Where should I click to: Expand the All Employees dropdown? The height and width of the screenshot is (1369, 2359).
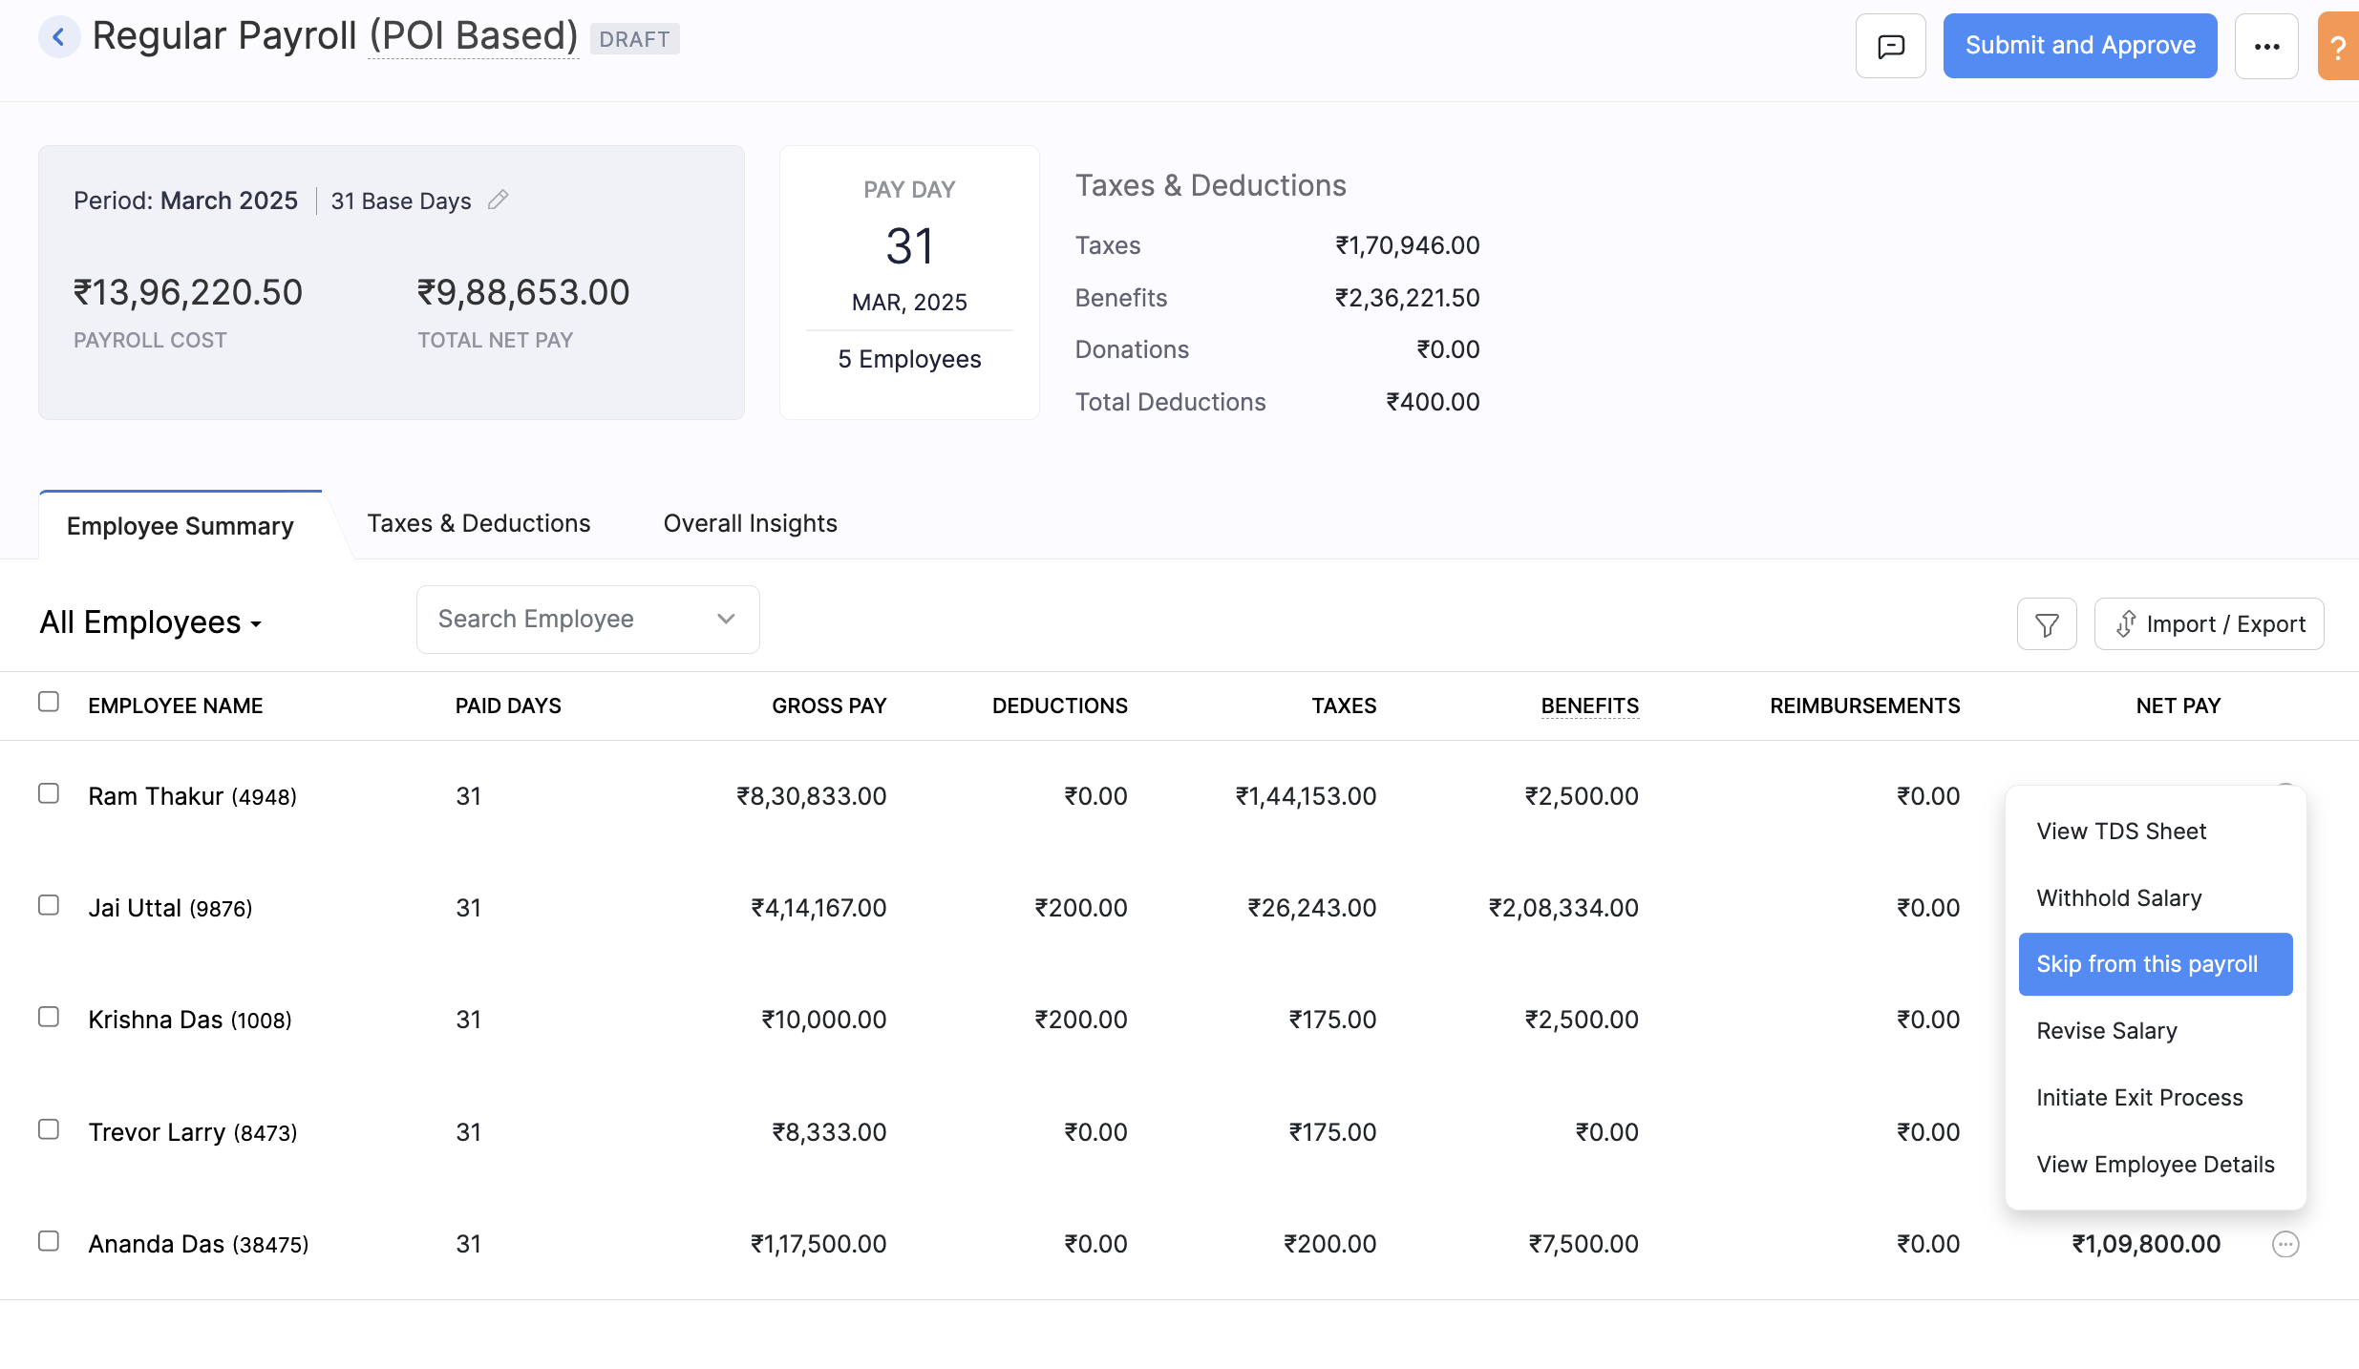point(151,622)
